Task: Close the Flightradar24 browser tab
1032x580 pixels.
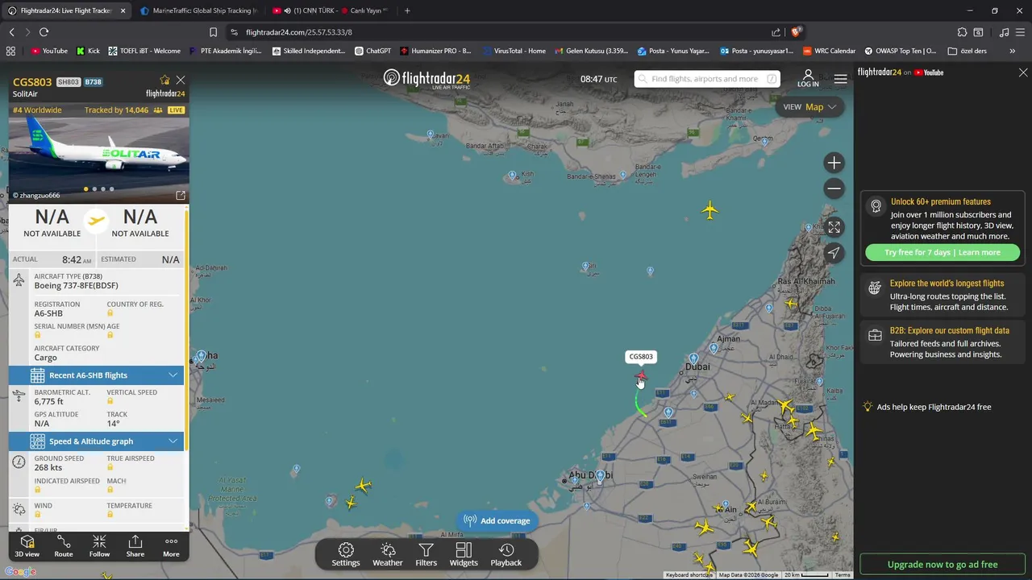Action: coord(123,10)
